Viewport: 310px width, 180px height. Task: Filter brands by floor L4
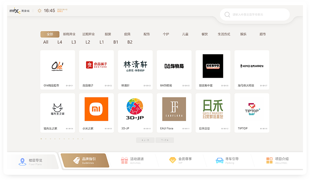[60, 42]
